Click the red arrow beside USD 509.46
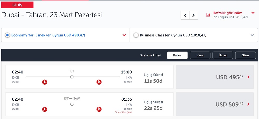 [248, 104]
